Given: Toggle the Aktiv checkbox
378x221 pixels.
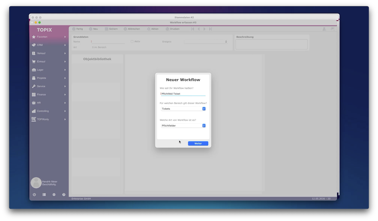Looking at the screenshot, I should (132, 42).
